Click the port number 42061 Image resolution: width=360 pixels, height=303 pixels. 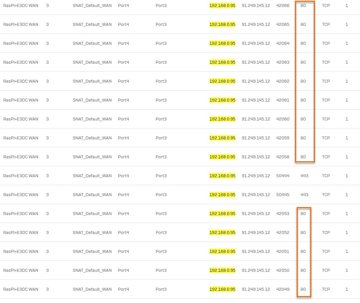pos(283,100)
